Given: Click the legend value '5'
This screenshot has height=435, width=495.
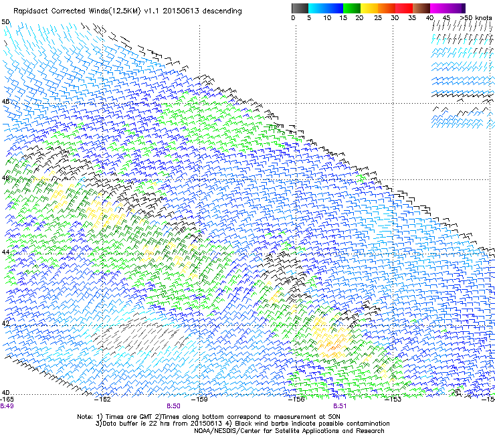Looking at the screenshot, I should coord(309,18).
